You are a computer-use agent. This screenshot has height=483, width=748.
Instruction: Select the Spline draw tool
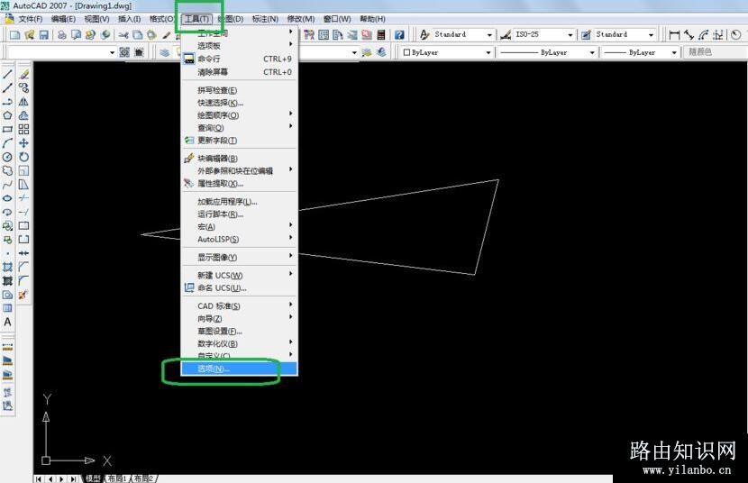(7, 185)
